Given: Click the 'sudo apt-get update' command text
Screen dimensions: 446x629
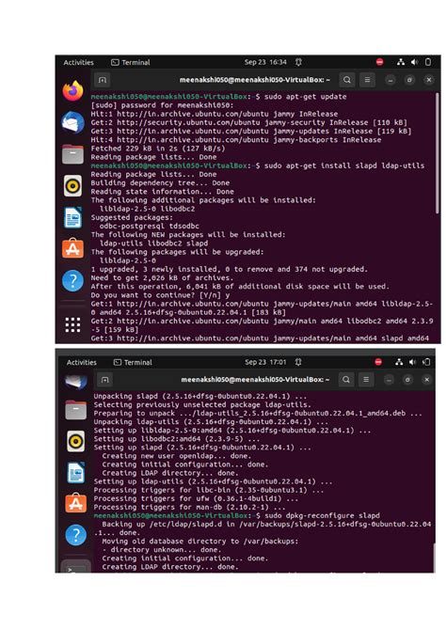Looking at the screenshot, I should [305, 97].
